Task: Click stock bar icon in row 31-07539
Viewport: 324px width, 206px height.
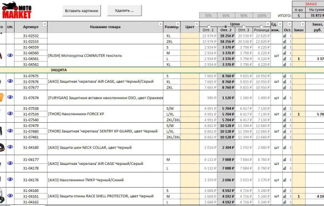Action: coord(285,114)
